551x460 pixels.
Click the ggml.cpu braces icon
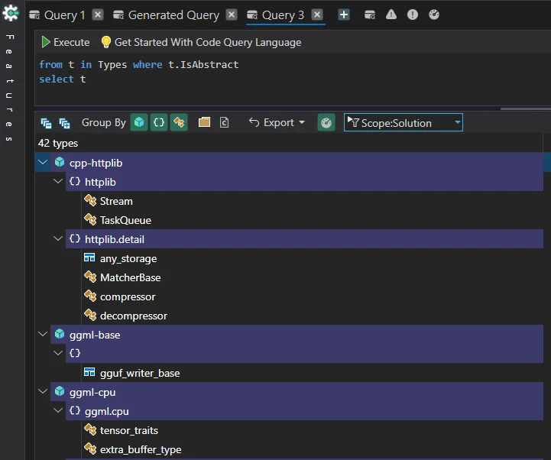[75, 410]
